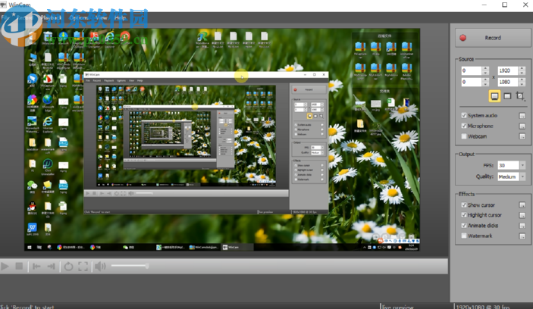Click the loop playback icon
This screenshot has height=309, width=533.
pyautogui.click(x=68, y=267)
